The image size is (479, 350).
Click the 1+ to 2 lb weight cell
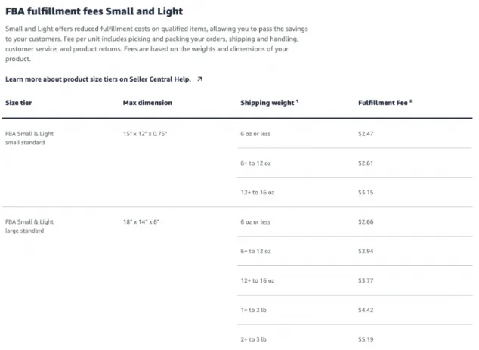(x=254, y=310)
